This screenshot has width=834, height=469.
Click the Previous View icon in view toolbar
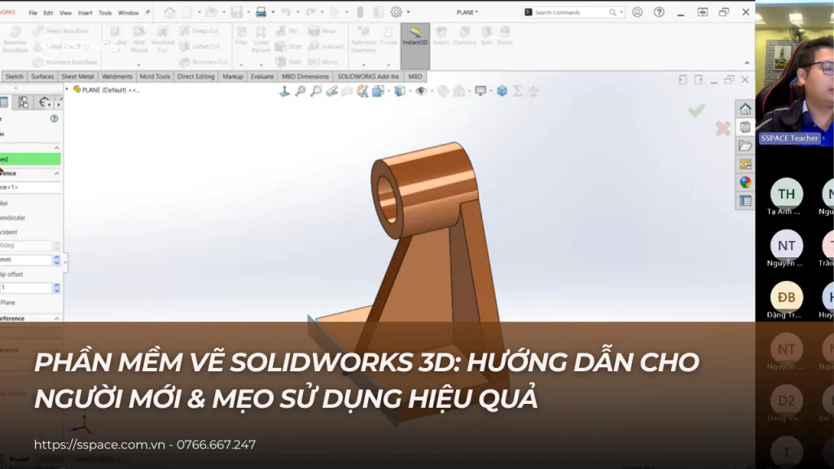[x=332, y=91]
